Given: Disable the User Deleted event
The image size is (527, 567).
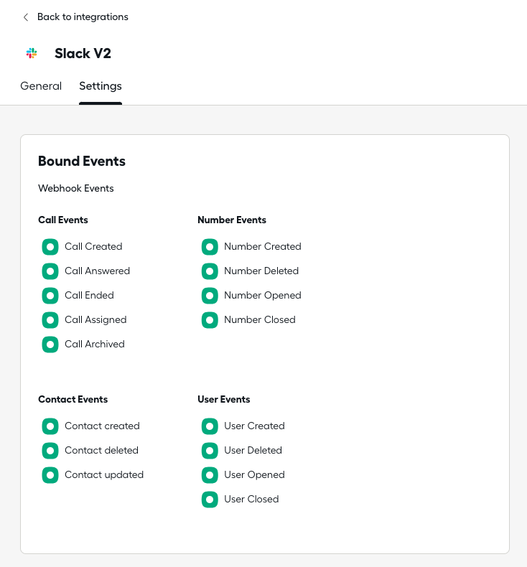Looking at the screenshot, I should tap(210, 451).
